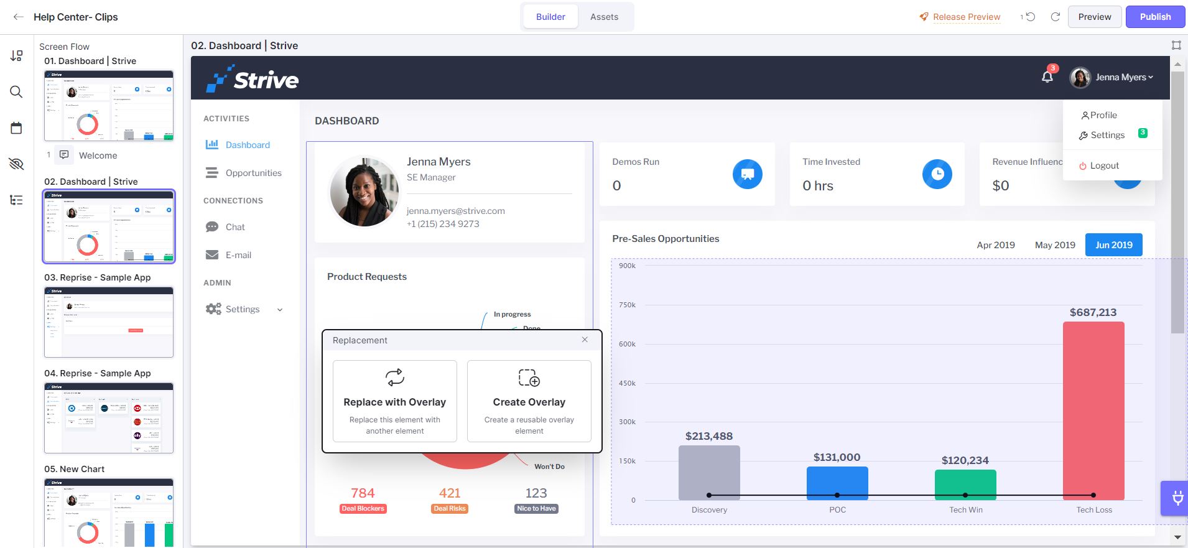Click the redo icon in top bar

tap(1056, 17)
